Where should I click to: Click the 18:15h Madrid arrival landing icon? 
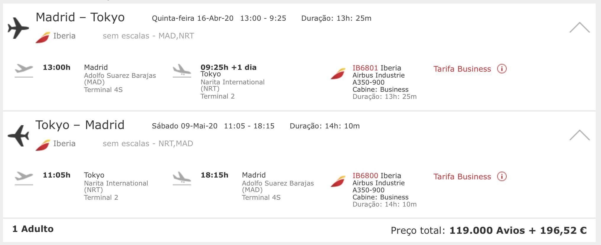182,178
